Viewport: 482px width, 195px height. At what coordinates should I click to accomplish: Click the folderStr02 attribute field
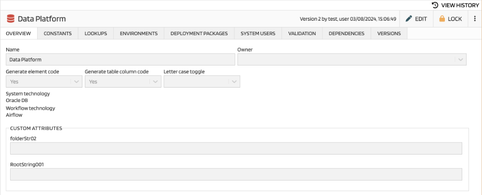tap(236, 148)
